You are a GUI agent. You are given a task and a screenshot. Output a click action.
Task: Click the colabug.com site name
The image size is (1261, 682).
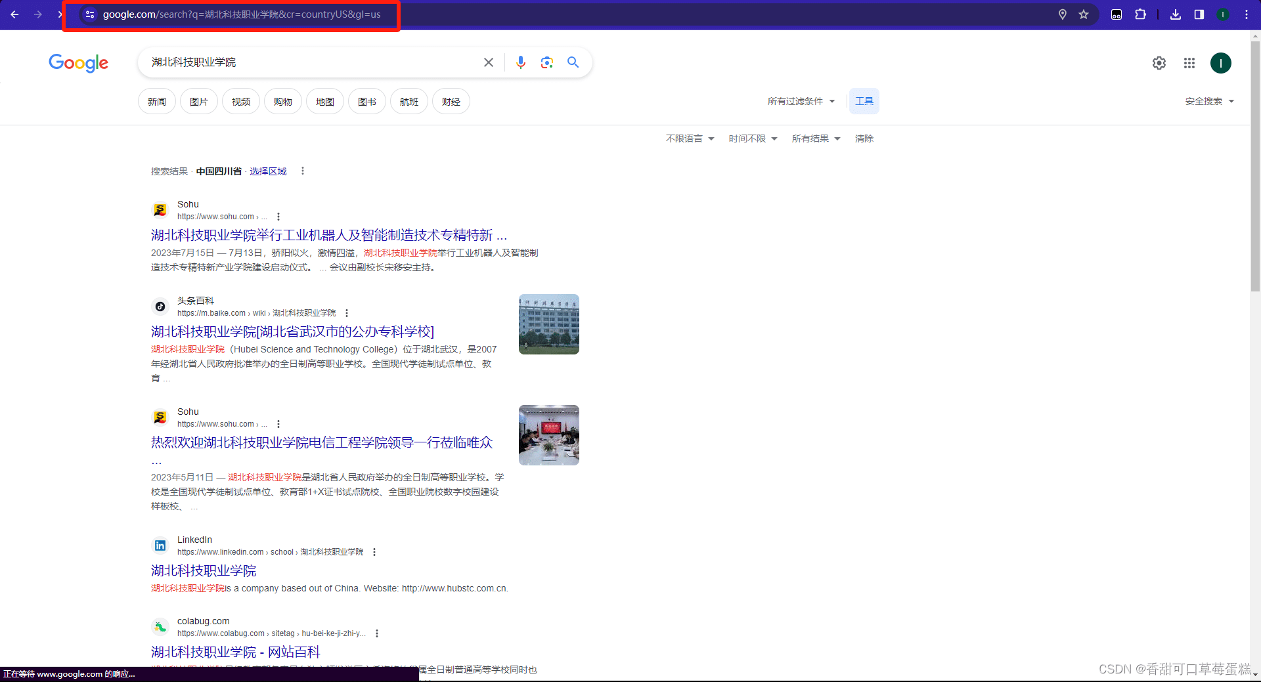pos(204,621)
